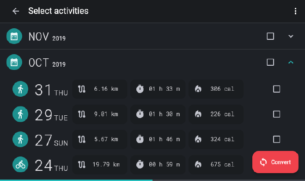Collapse the OCT 2019 section chevron

click(x=291, y=62)
